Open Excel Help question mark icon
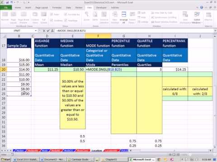Screen dimensions: 217x162 [x=202, y=7]
